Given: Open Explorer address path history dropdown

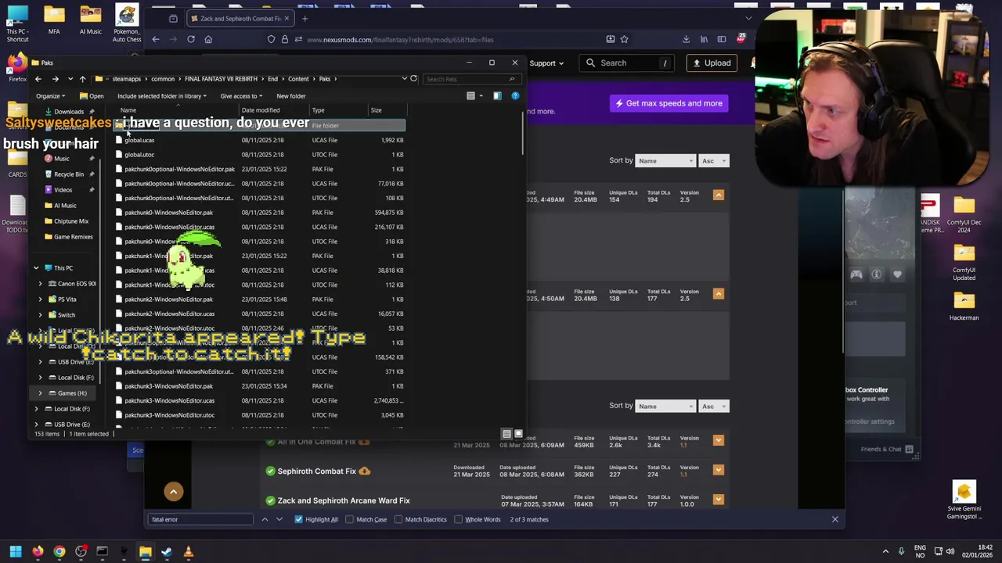Looking at the screenshot, I should (404, 79).
